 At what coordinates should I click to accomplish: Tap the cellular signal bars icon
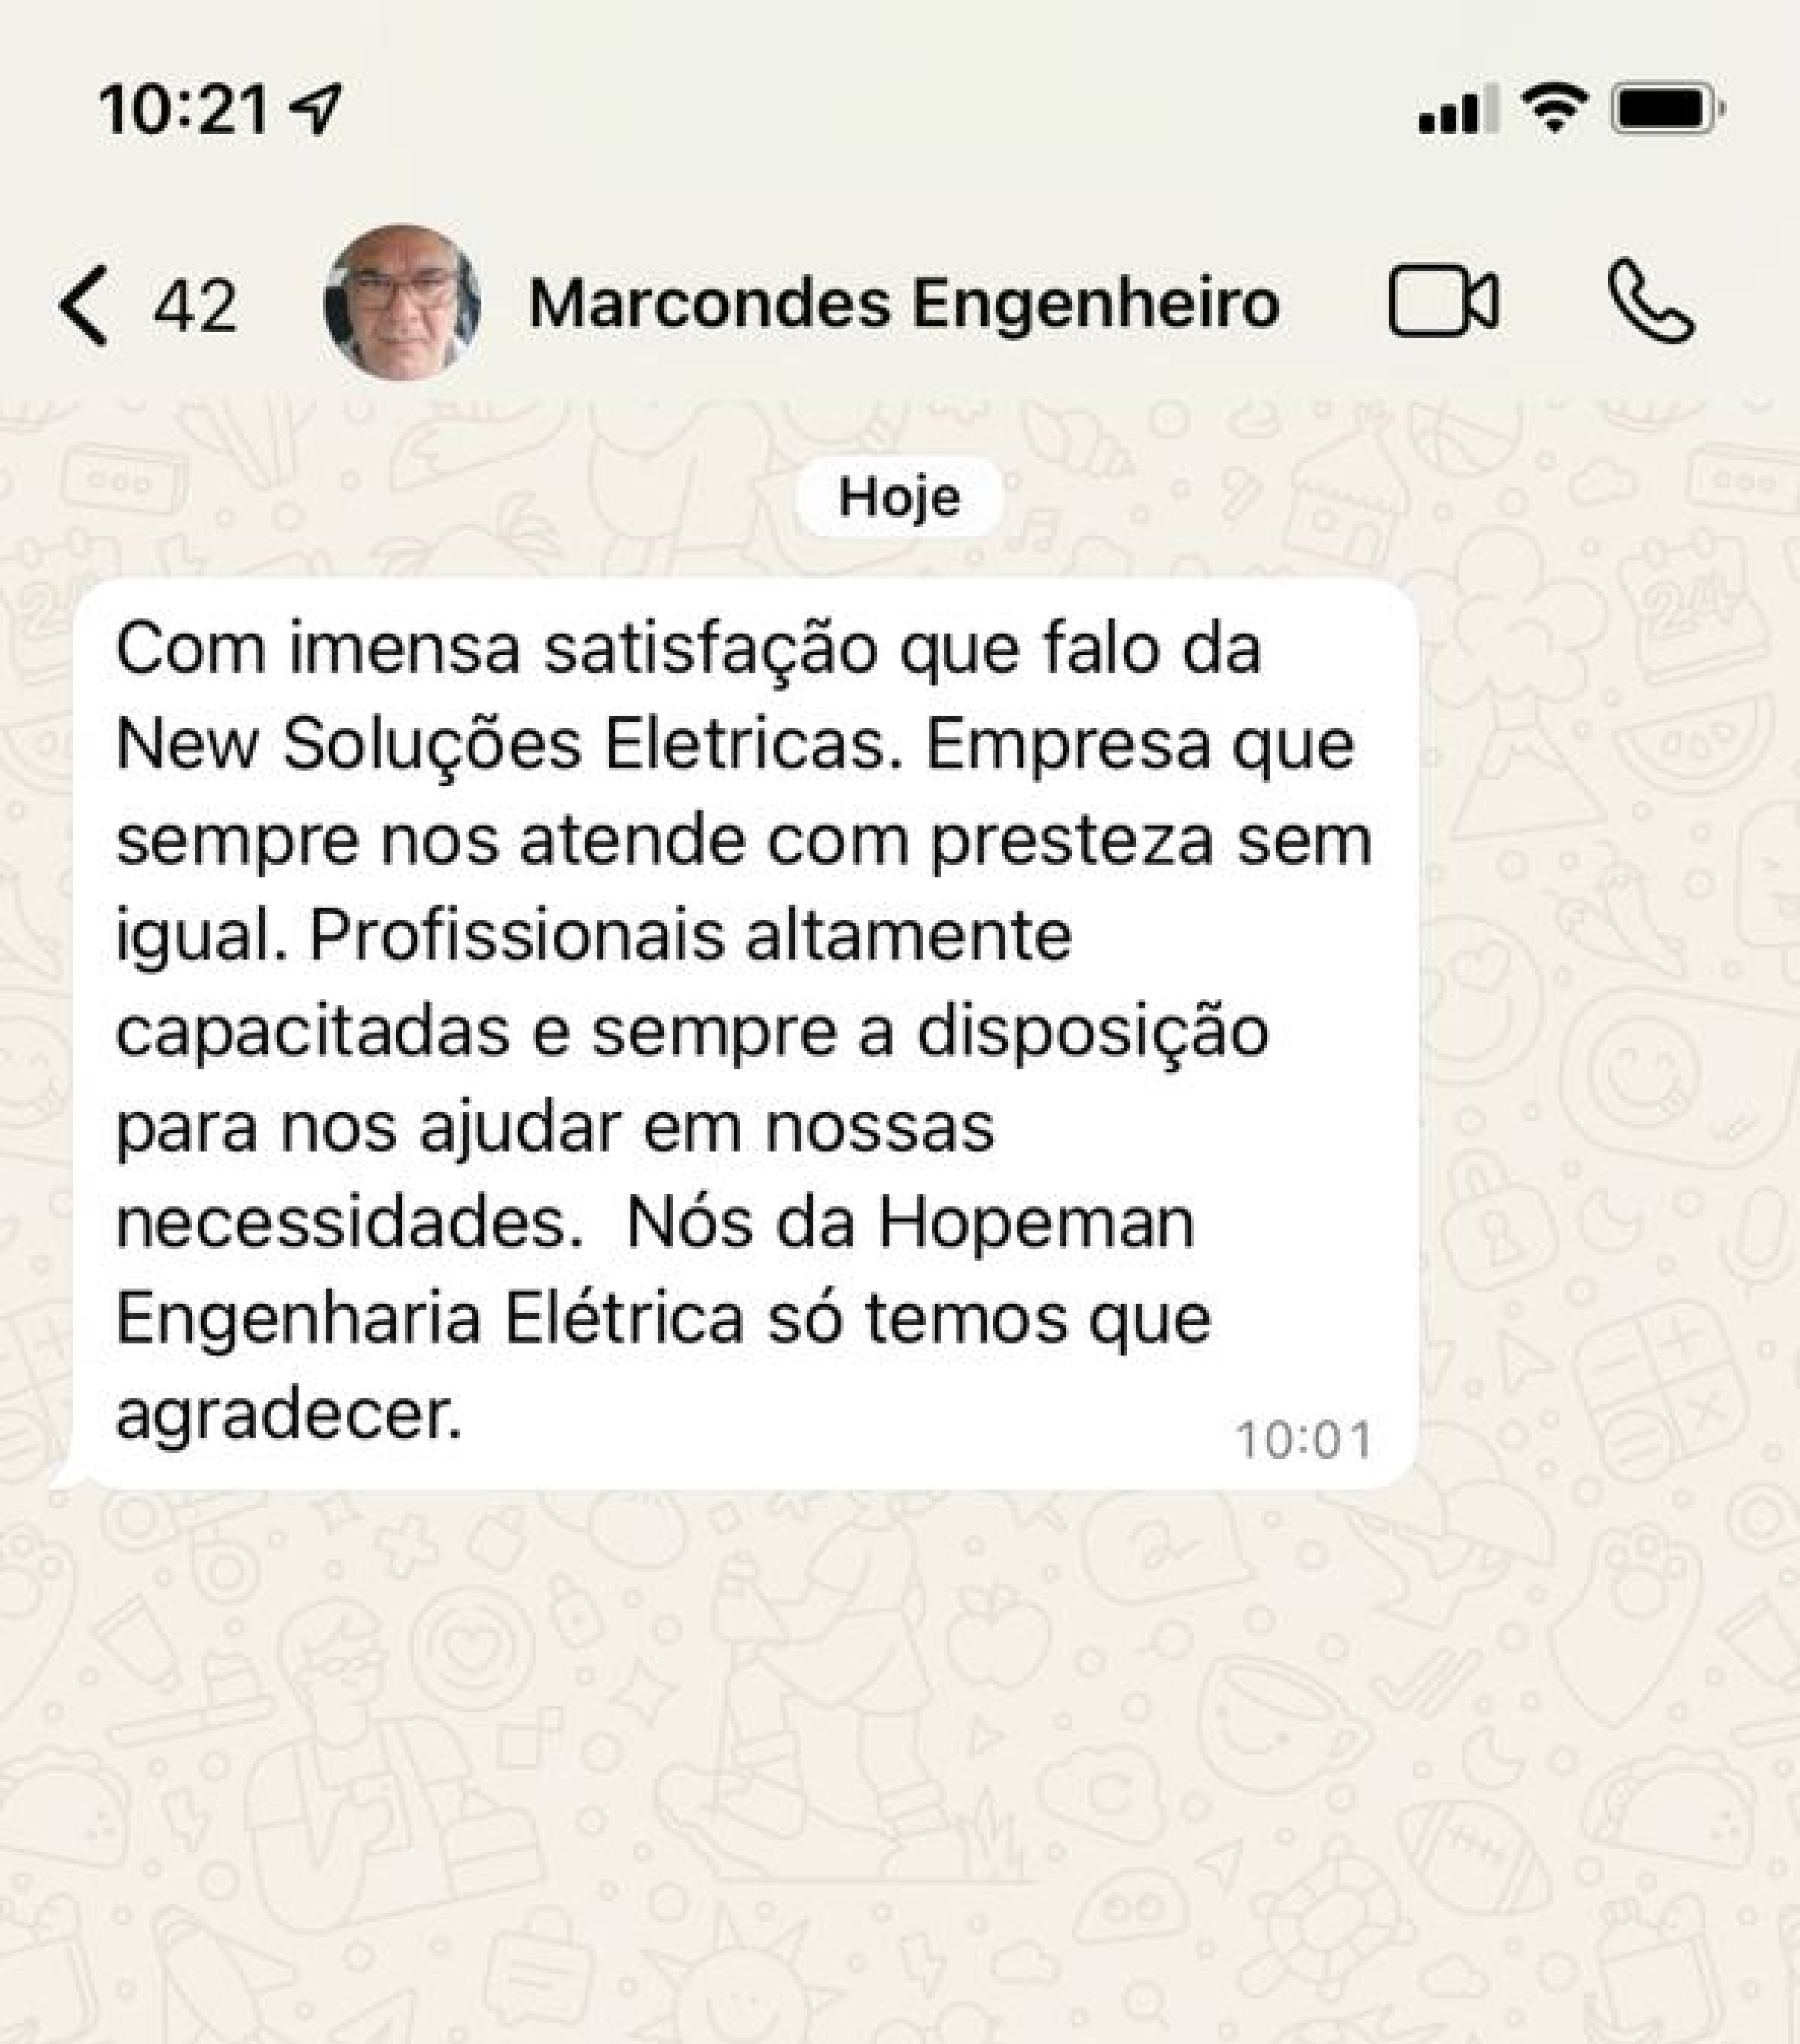coord(1458,109)
